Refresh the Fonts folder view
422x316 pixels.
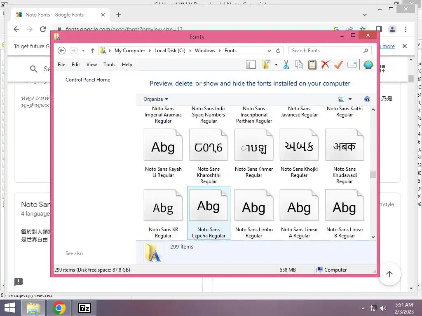coord(278,51)
